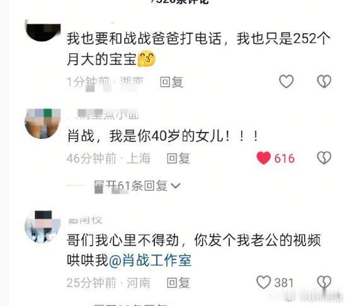This screenshot has width=347, height=306.
Task: Open @肖战工作室 mention link
Action: pyautogui.click(x=150, y=260)
